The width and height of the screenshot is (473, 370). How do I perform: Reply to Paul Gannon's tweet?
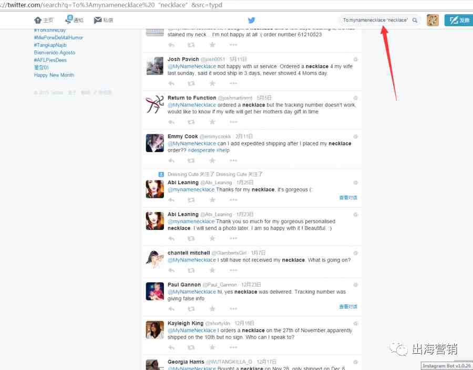171,309
